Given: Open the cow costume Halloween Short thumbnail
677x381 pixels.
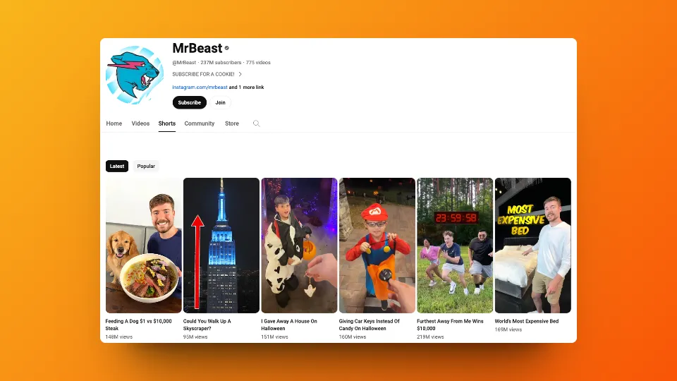Looking at the screenshot, I should click(299, 246).
